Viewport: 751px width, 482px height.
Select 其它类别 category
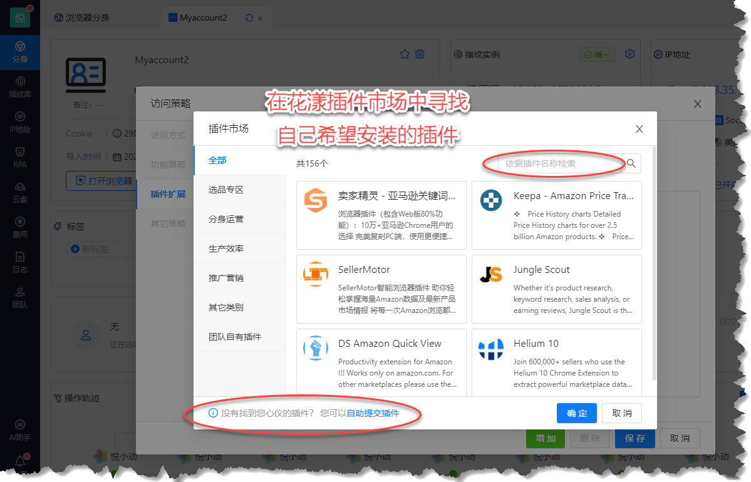pyautogui.click(x=240, y=308)
